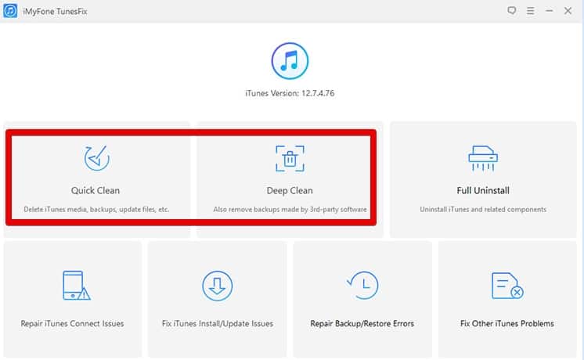Click the Quick Clean broom icon
This screenshot has height=360, width=584.
(x=96, y=158)
